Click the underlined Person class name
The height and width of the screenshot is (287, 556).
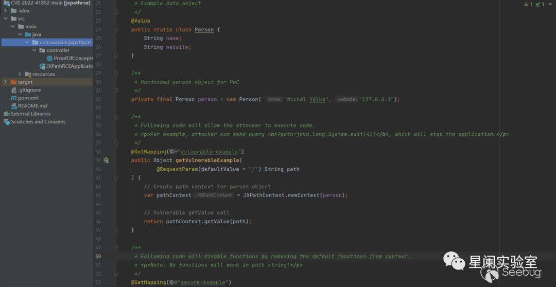(x=204, y=30)
